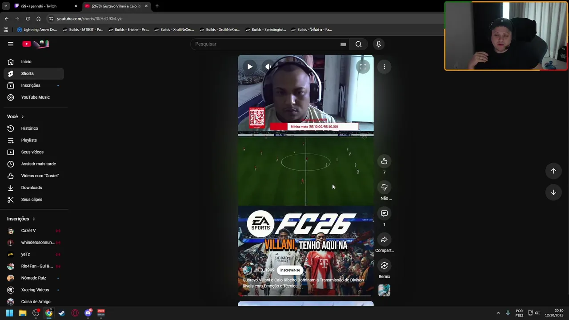Expand the Inscrições section header
This screenshot has width=569, height=320.
(21, 219)
